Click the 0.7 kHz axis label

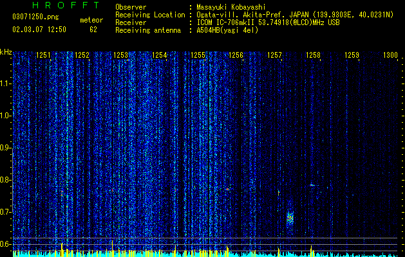coord(6,212)
